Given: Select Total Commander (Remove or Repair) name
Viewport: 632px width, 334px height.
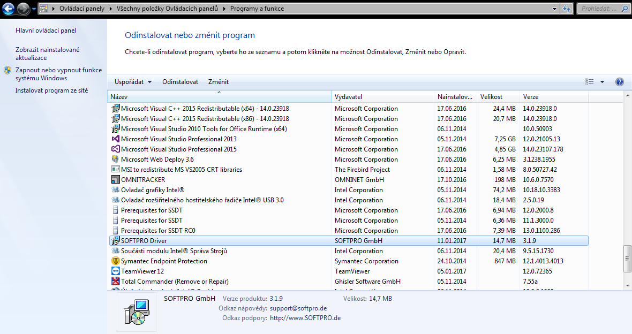Looking at the screenshot, I should pos(175,281).
